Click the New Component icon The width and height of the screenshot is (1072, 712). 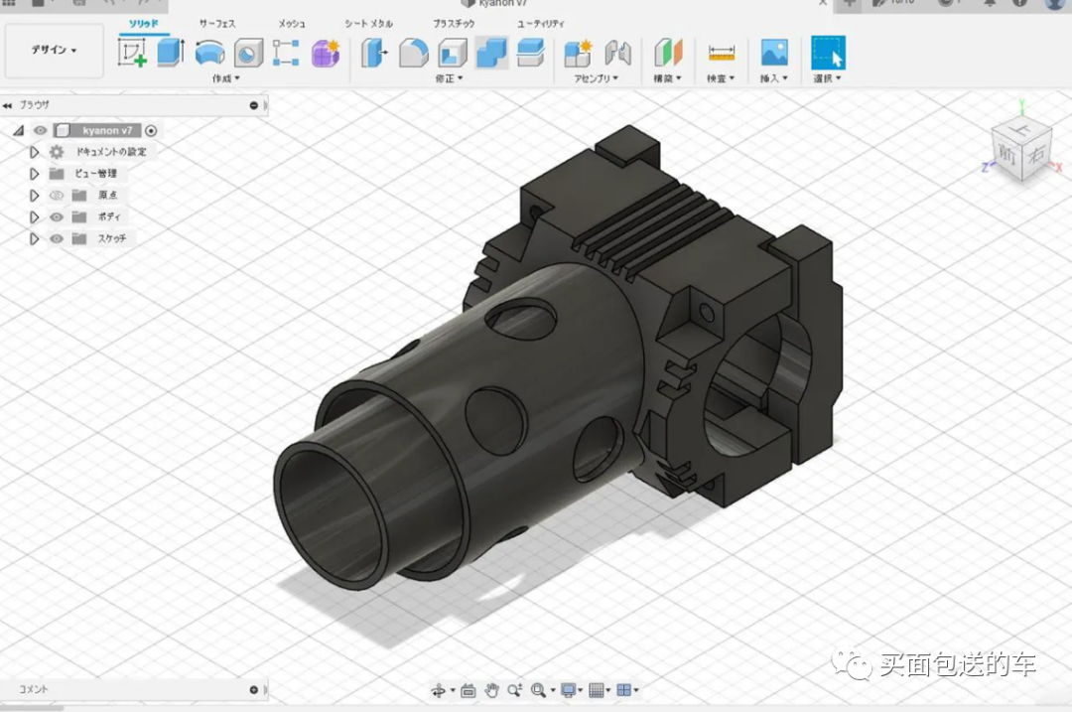click(x=578, y=53)
